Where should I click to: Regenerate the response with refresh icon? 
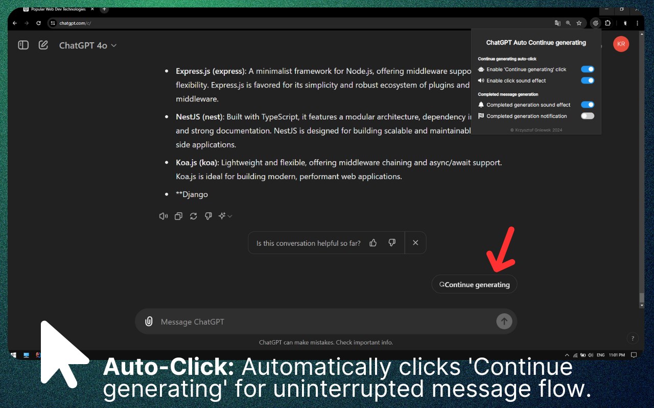193,216
